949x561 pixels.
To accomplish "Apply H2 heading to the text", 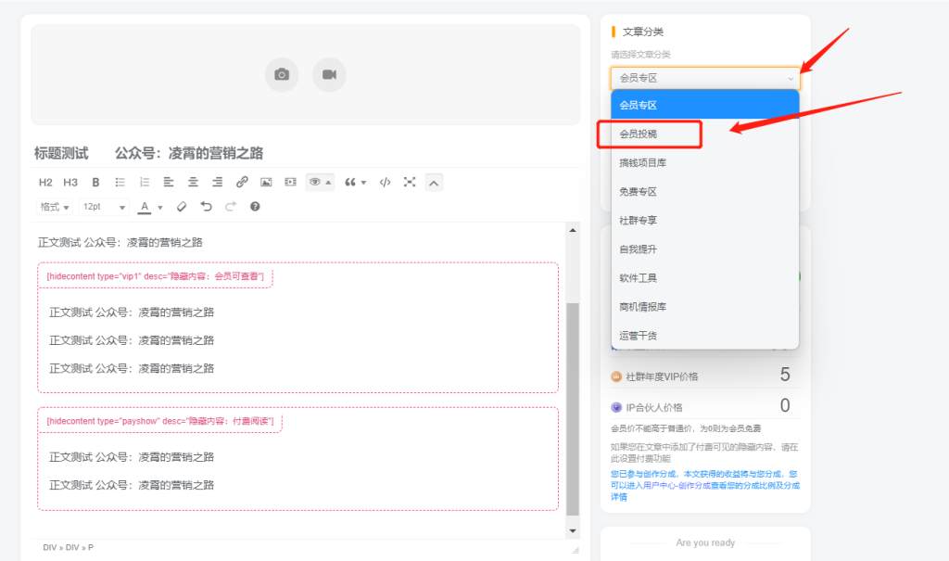I will [45, 182].
